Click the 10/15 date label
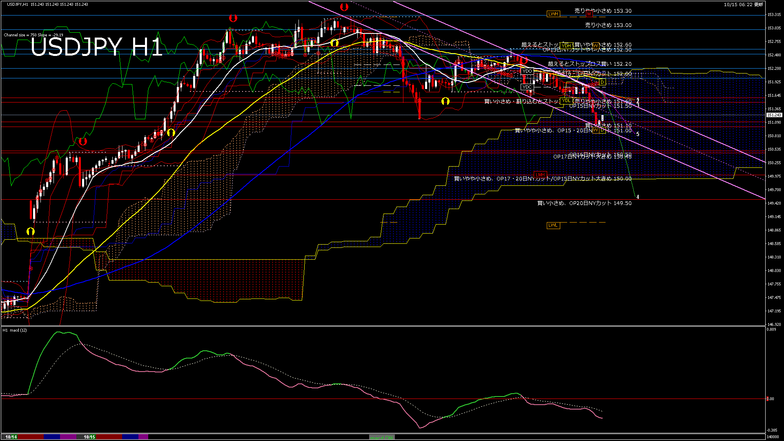 click(89, 437)
